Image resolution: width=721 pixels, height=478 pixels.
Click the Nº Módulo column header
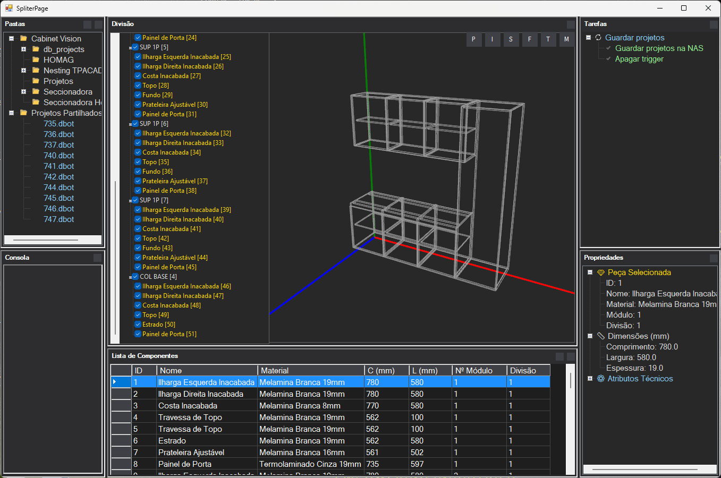click(478, 371)
